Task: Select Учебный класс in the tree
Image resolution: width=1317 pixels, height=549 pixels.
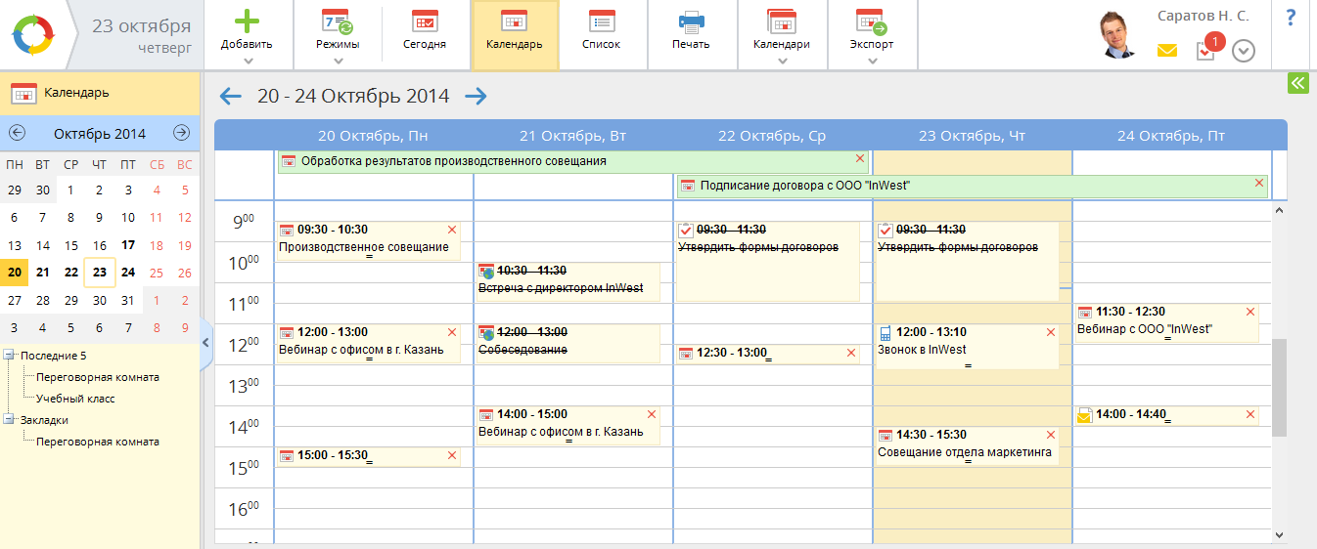Action: (75, 399)
